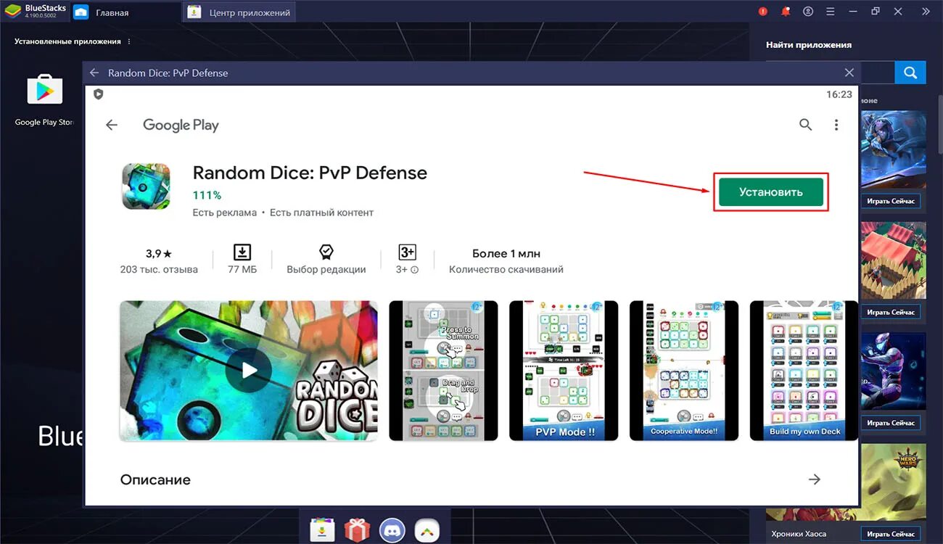This screenshot has height=544, width=943.
Task: Click the 3+ age rating icon
Action: tap(407, 252)
